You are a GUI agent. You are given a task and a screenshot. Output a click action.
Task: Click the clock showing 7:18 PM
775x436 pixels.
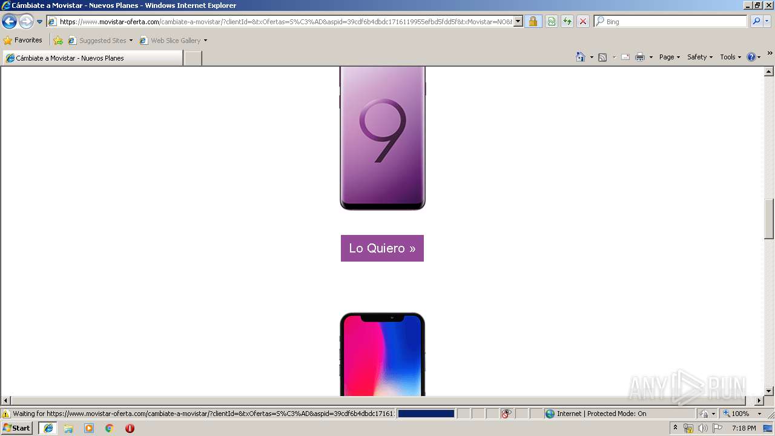[x=744, y=428]
